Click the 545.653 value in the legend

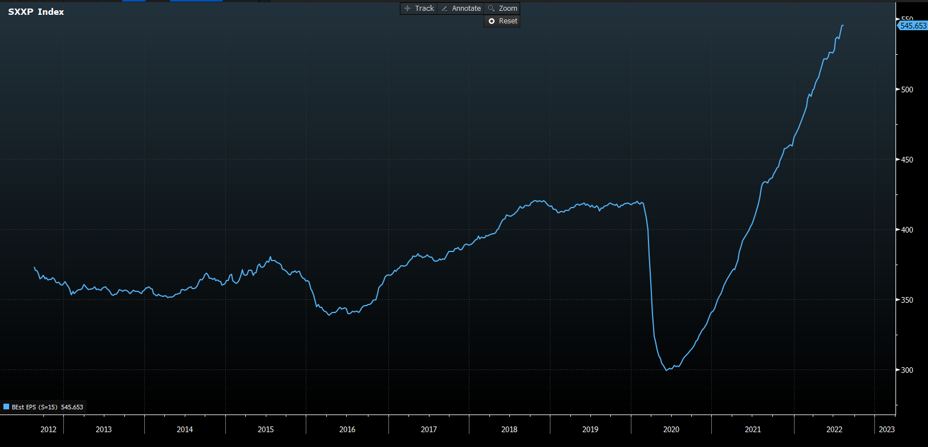pyautogui.click(x=72, y=407)
